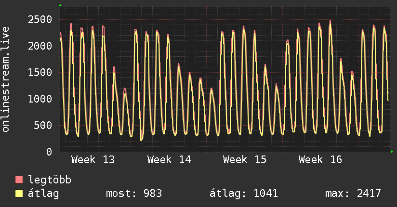Click the Week 13 axis label

(93, 160)
